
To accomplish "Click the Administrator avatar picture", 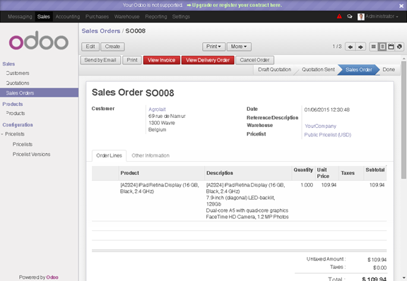I will [360, 17].
